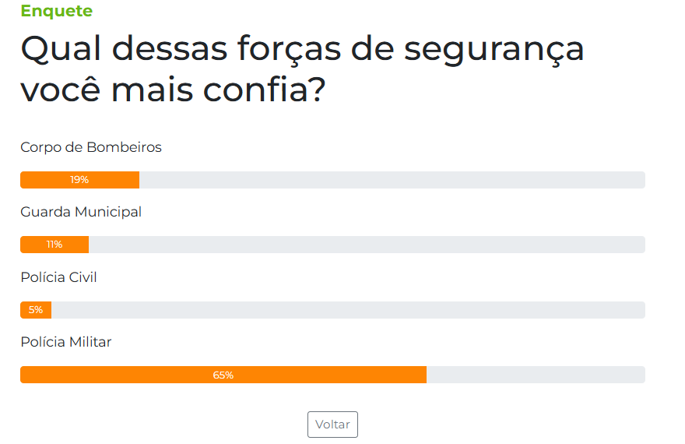Click the 5% orange progress bar

pyautogui.click(x=36, y=310)
